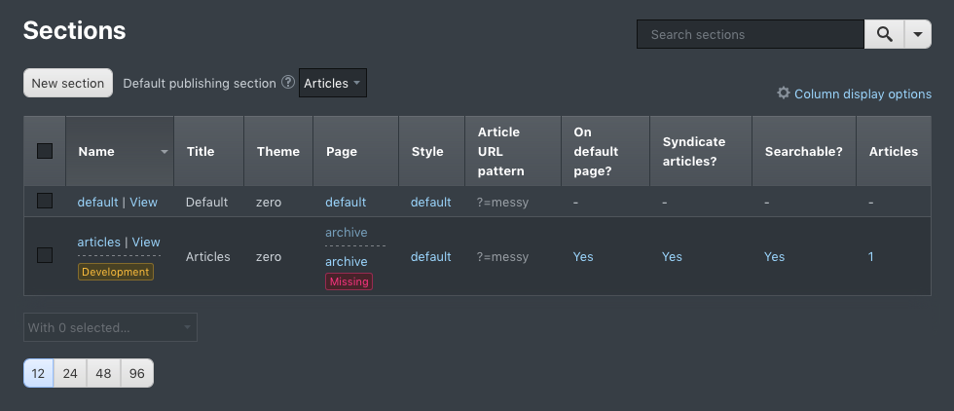Image resolution: width=954 pixels, height=411 pixels.
Task: Toggle On default page Yes for articles
Action: coord(583,257)
